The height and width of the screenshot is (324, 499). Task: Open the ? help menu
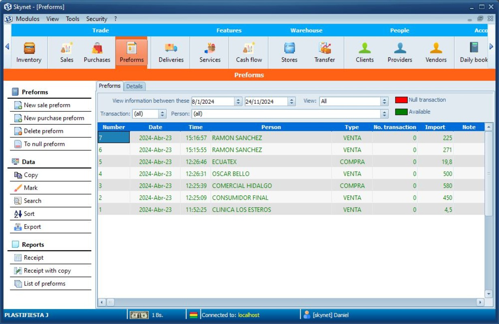(x=116, y=19)
